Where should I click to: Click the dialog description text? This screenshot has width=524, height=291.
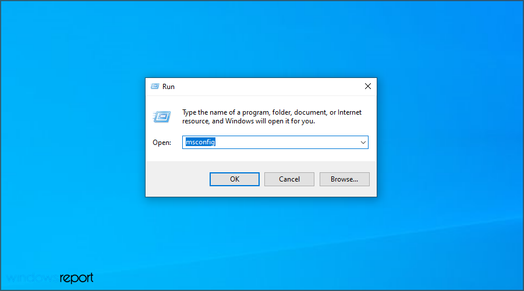[x=272, y=116]
